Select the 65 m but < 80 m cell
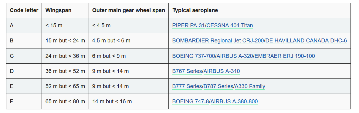Image resolution: width=359 pixels, height=113 pixels. 65,101
